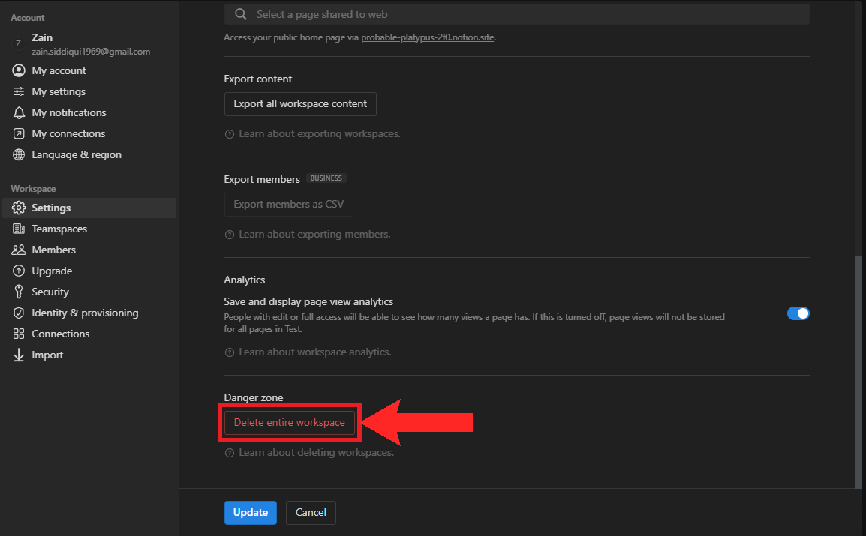The height and width of the screenshot is (536, 866).
Task: Click the 'Select a page shared to web' field
Action: coord(516,14)
